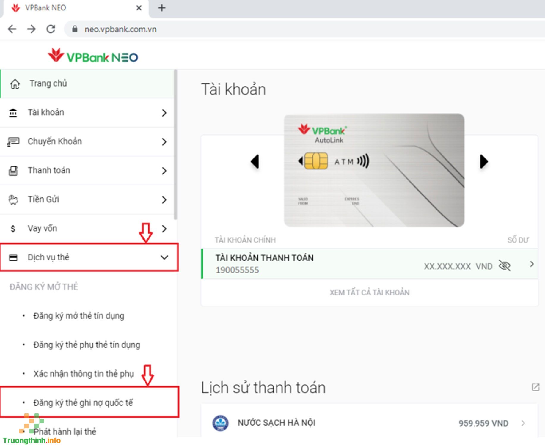Screen dimensions: 545x445
Task: Open Phát hành lại thẻ
Action: (65, 431)
